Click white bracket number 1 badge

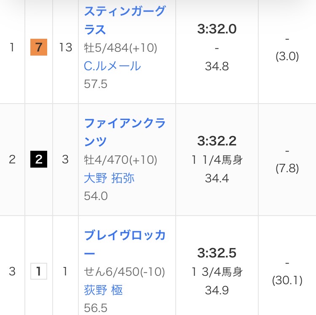tap(39, 272)
